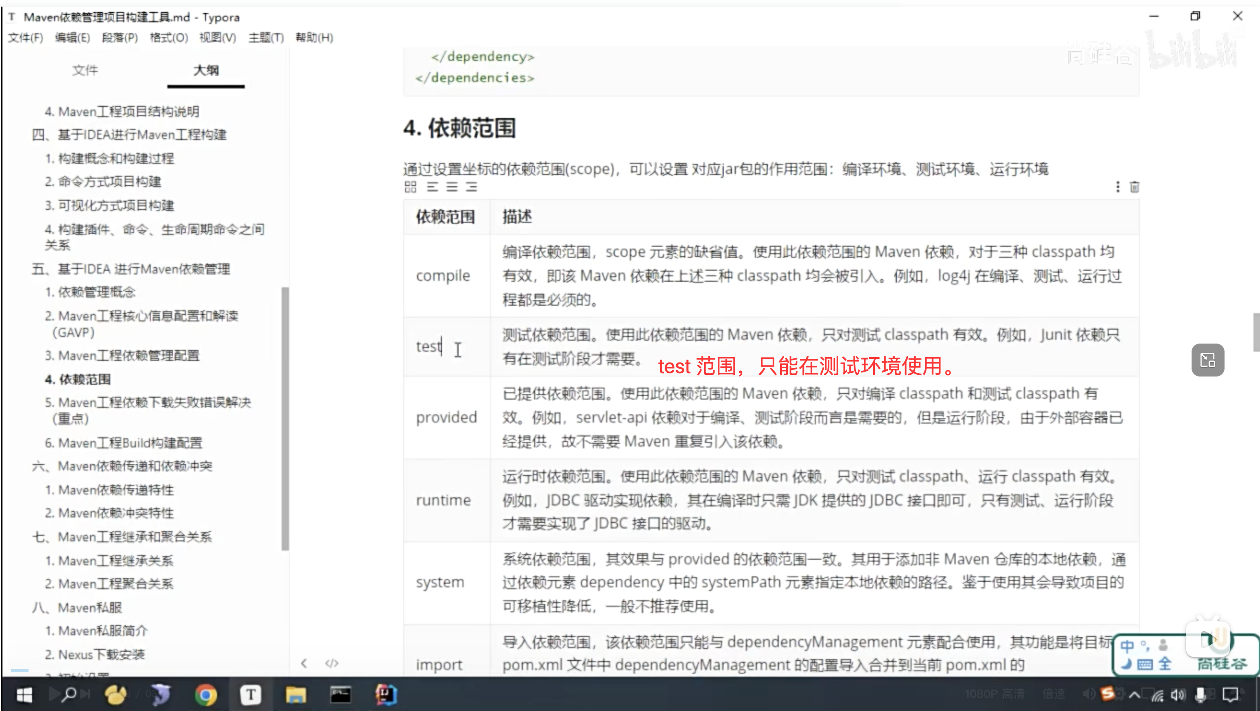Click the sidebar outline scrollbar
The height and width of the screenshot is (711, 1260).
[x=285, y=418]
